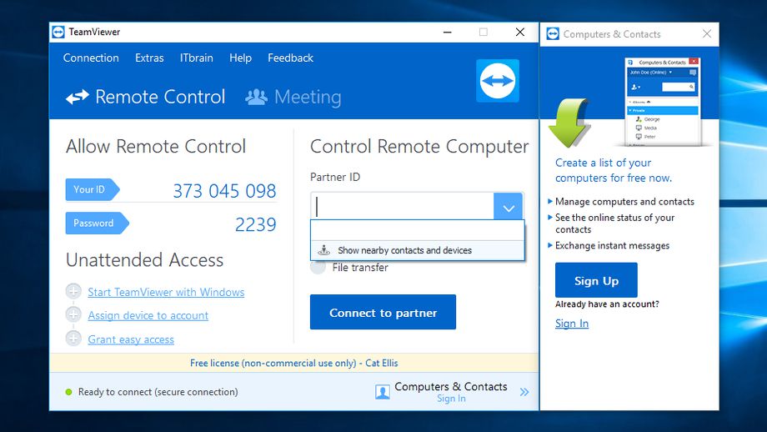Image resolution: width=767 pixels, height=432 pixels.
Task: Click Sign In under Computers & Contacts status bar
Action: (451, 399)
